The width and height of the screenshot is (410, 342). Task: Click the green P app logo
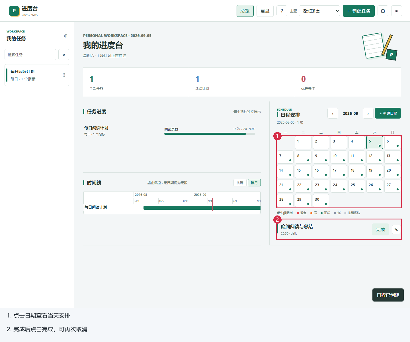(x=14, y=11)
